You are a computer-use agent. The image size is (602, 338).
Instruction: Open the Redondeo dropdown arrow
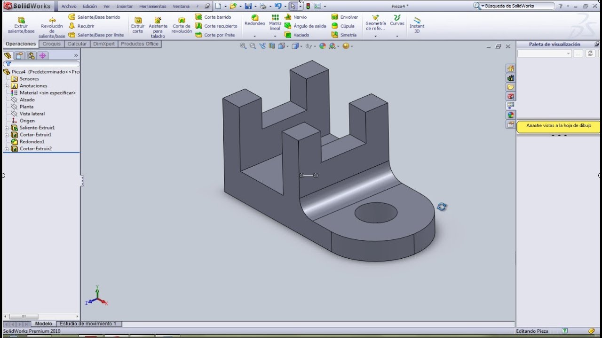pyautogui.click(x=254, y=36)
